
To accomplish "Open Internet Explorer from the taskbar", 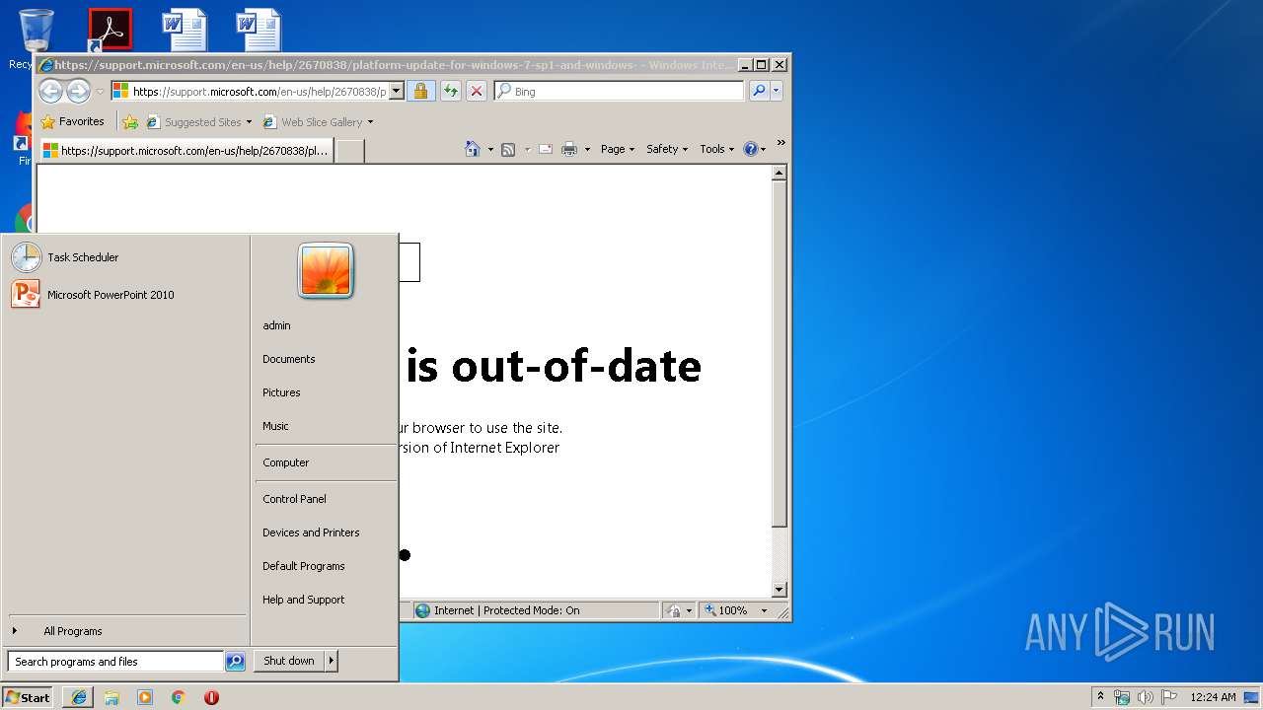I will (79, 697).
